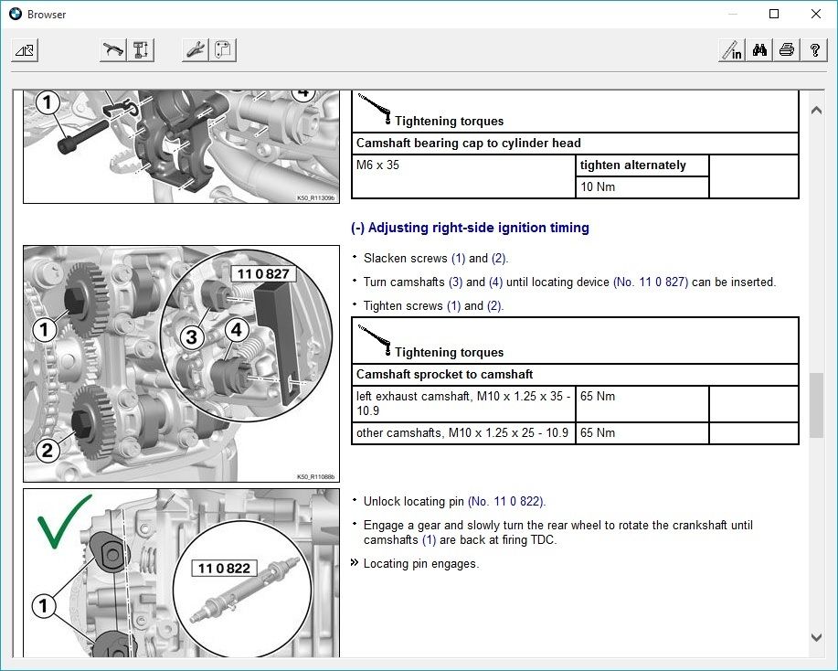Select the motorcycle icon on the toolbar
The width and height of the screenshot is (838, 671).
tap(111, 50)
